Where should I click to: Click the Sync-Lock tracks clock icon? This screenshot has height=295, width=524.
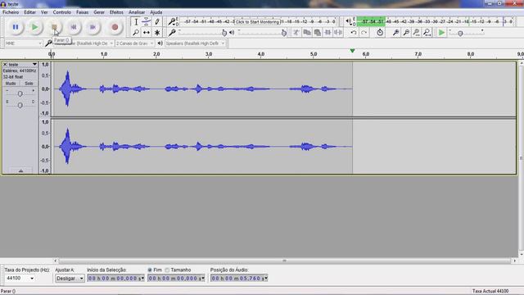click(380, 33)
